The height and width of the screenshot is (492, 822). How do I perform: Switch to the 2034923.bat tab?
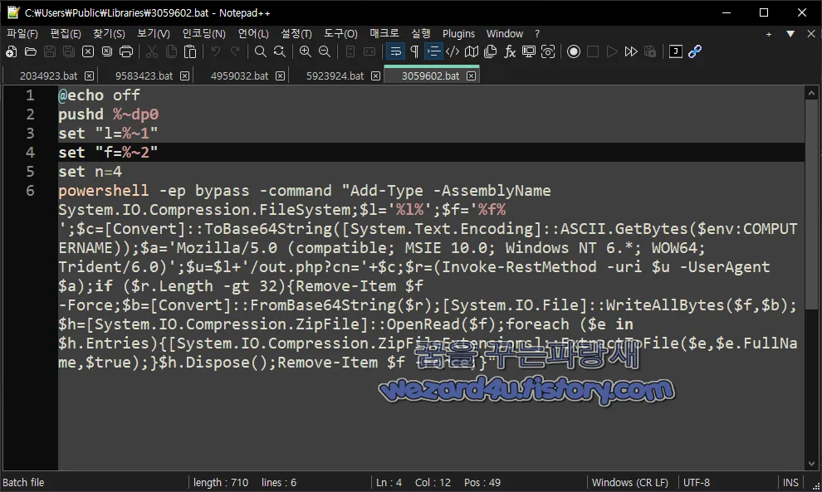(48, 76)
